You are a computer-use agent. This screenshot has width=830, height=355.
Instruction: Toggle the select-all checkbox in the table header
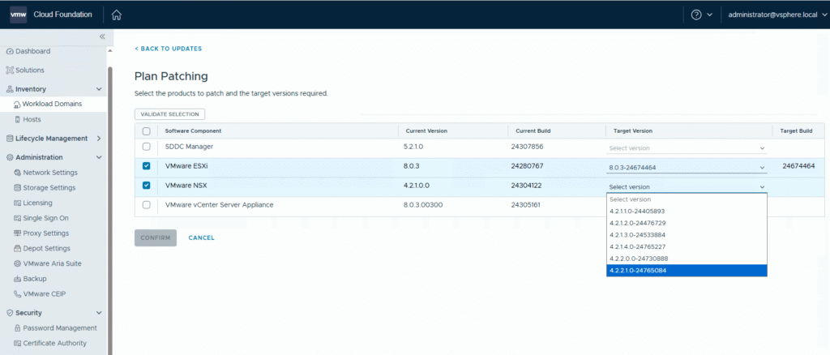(x=146, y=130)
